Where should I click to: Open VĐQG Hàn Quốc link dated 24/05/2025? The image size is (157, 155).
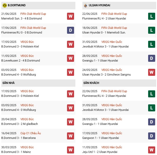[x=112, y=70]
